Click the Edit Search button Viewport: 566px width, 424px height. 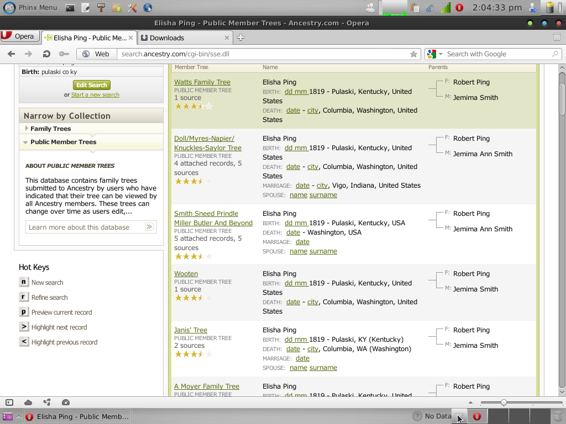click(x=92, y=85)
